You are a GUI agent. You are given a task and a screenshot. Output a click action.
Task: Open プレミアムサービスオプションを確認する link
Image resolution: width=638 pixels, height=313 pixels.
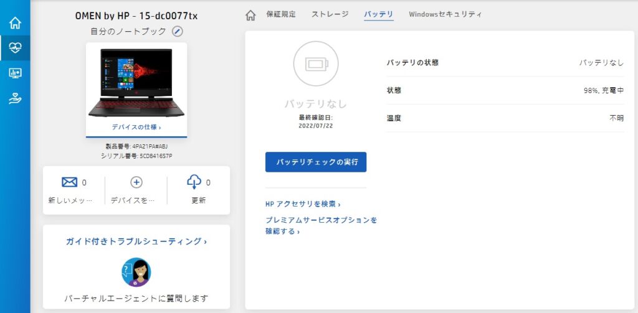pos(321,226)
